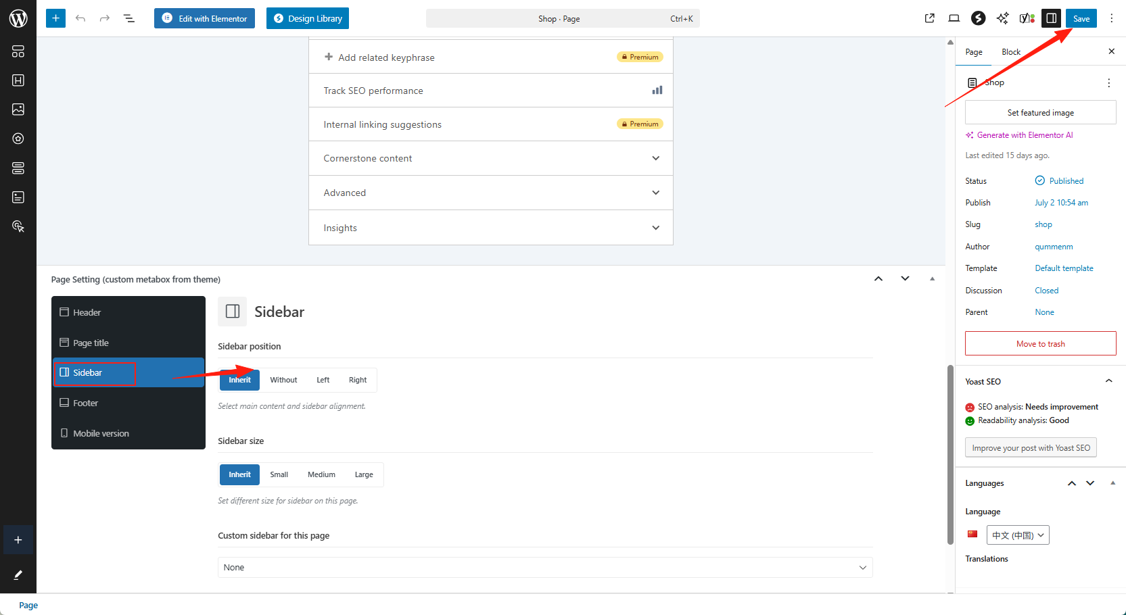
Task: Click the WordPress logo icon
Action: pyautogui.click(x=18, y=18)
